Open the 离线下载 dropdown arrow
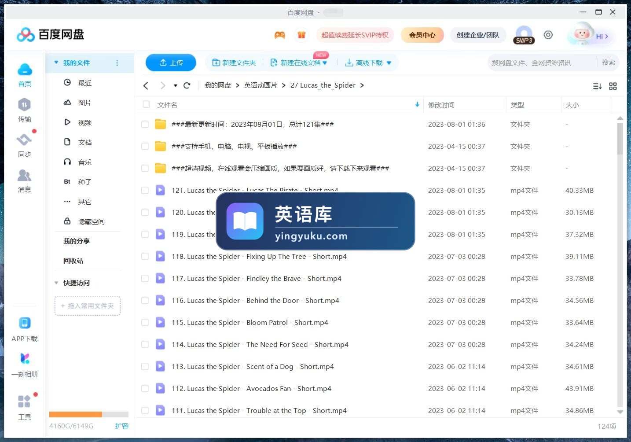The height and width of the screenshot is (442, 631). tap(389, 63)
